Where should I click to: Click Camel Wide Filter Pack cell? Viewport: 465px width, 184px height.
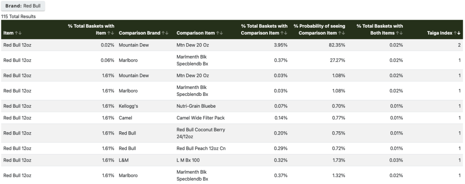pos(200,118)
